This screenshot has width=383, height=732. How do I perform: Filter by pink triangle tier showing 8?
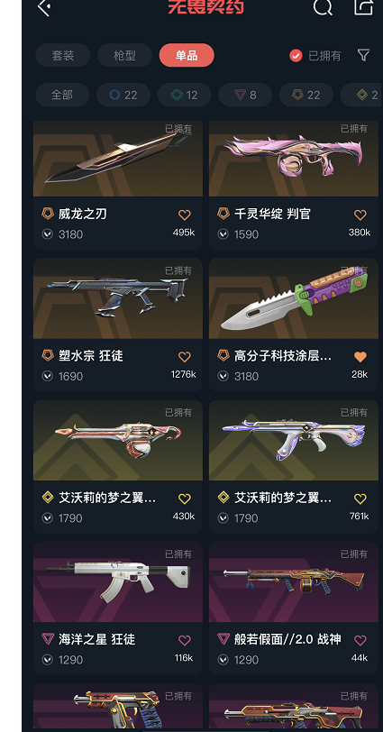click(x=245, y=96)
